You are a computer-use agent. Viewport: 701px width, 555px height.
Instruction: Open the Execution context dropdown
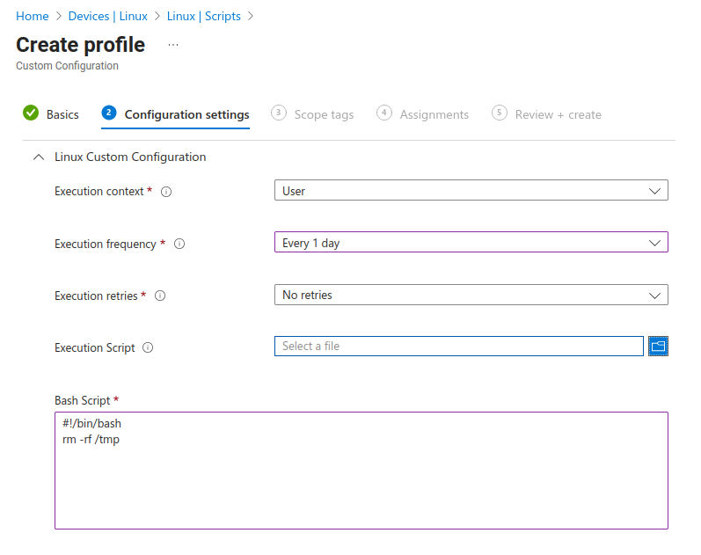tap(471, 191)
